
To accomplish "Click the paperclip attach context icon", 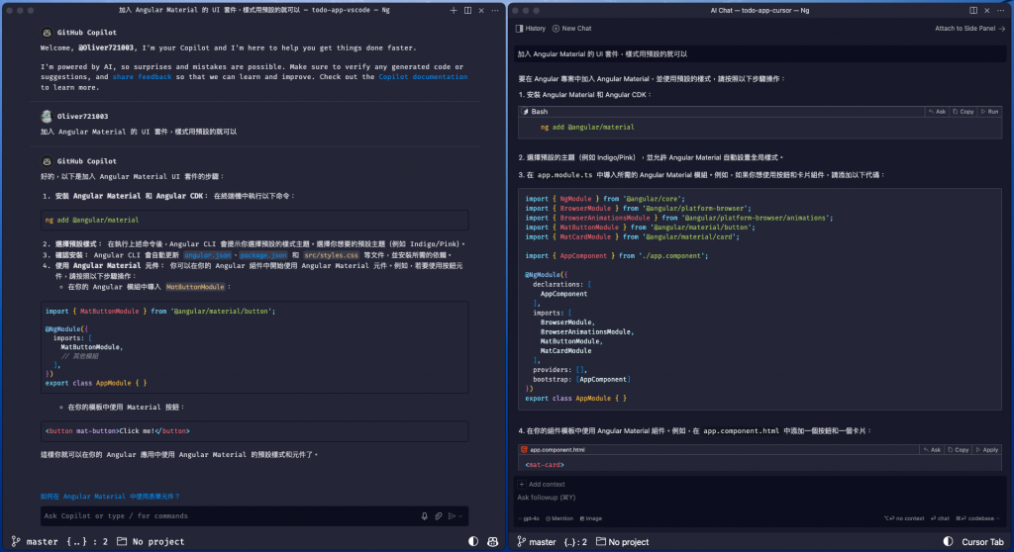I will click(x=439, y=515).
